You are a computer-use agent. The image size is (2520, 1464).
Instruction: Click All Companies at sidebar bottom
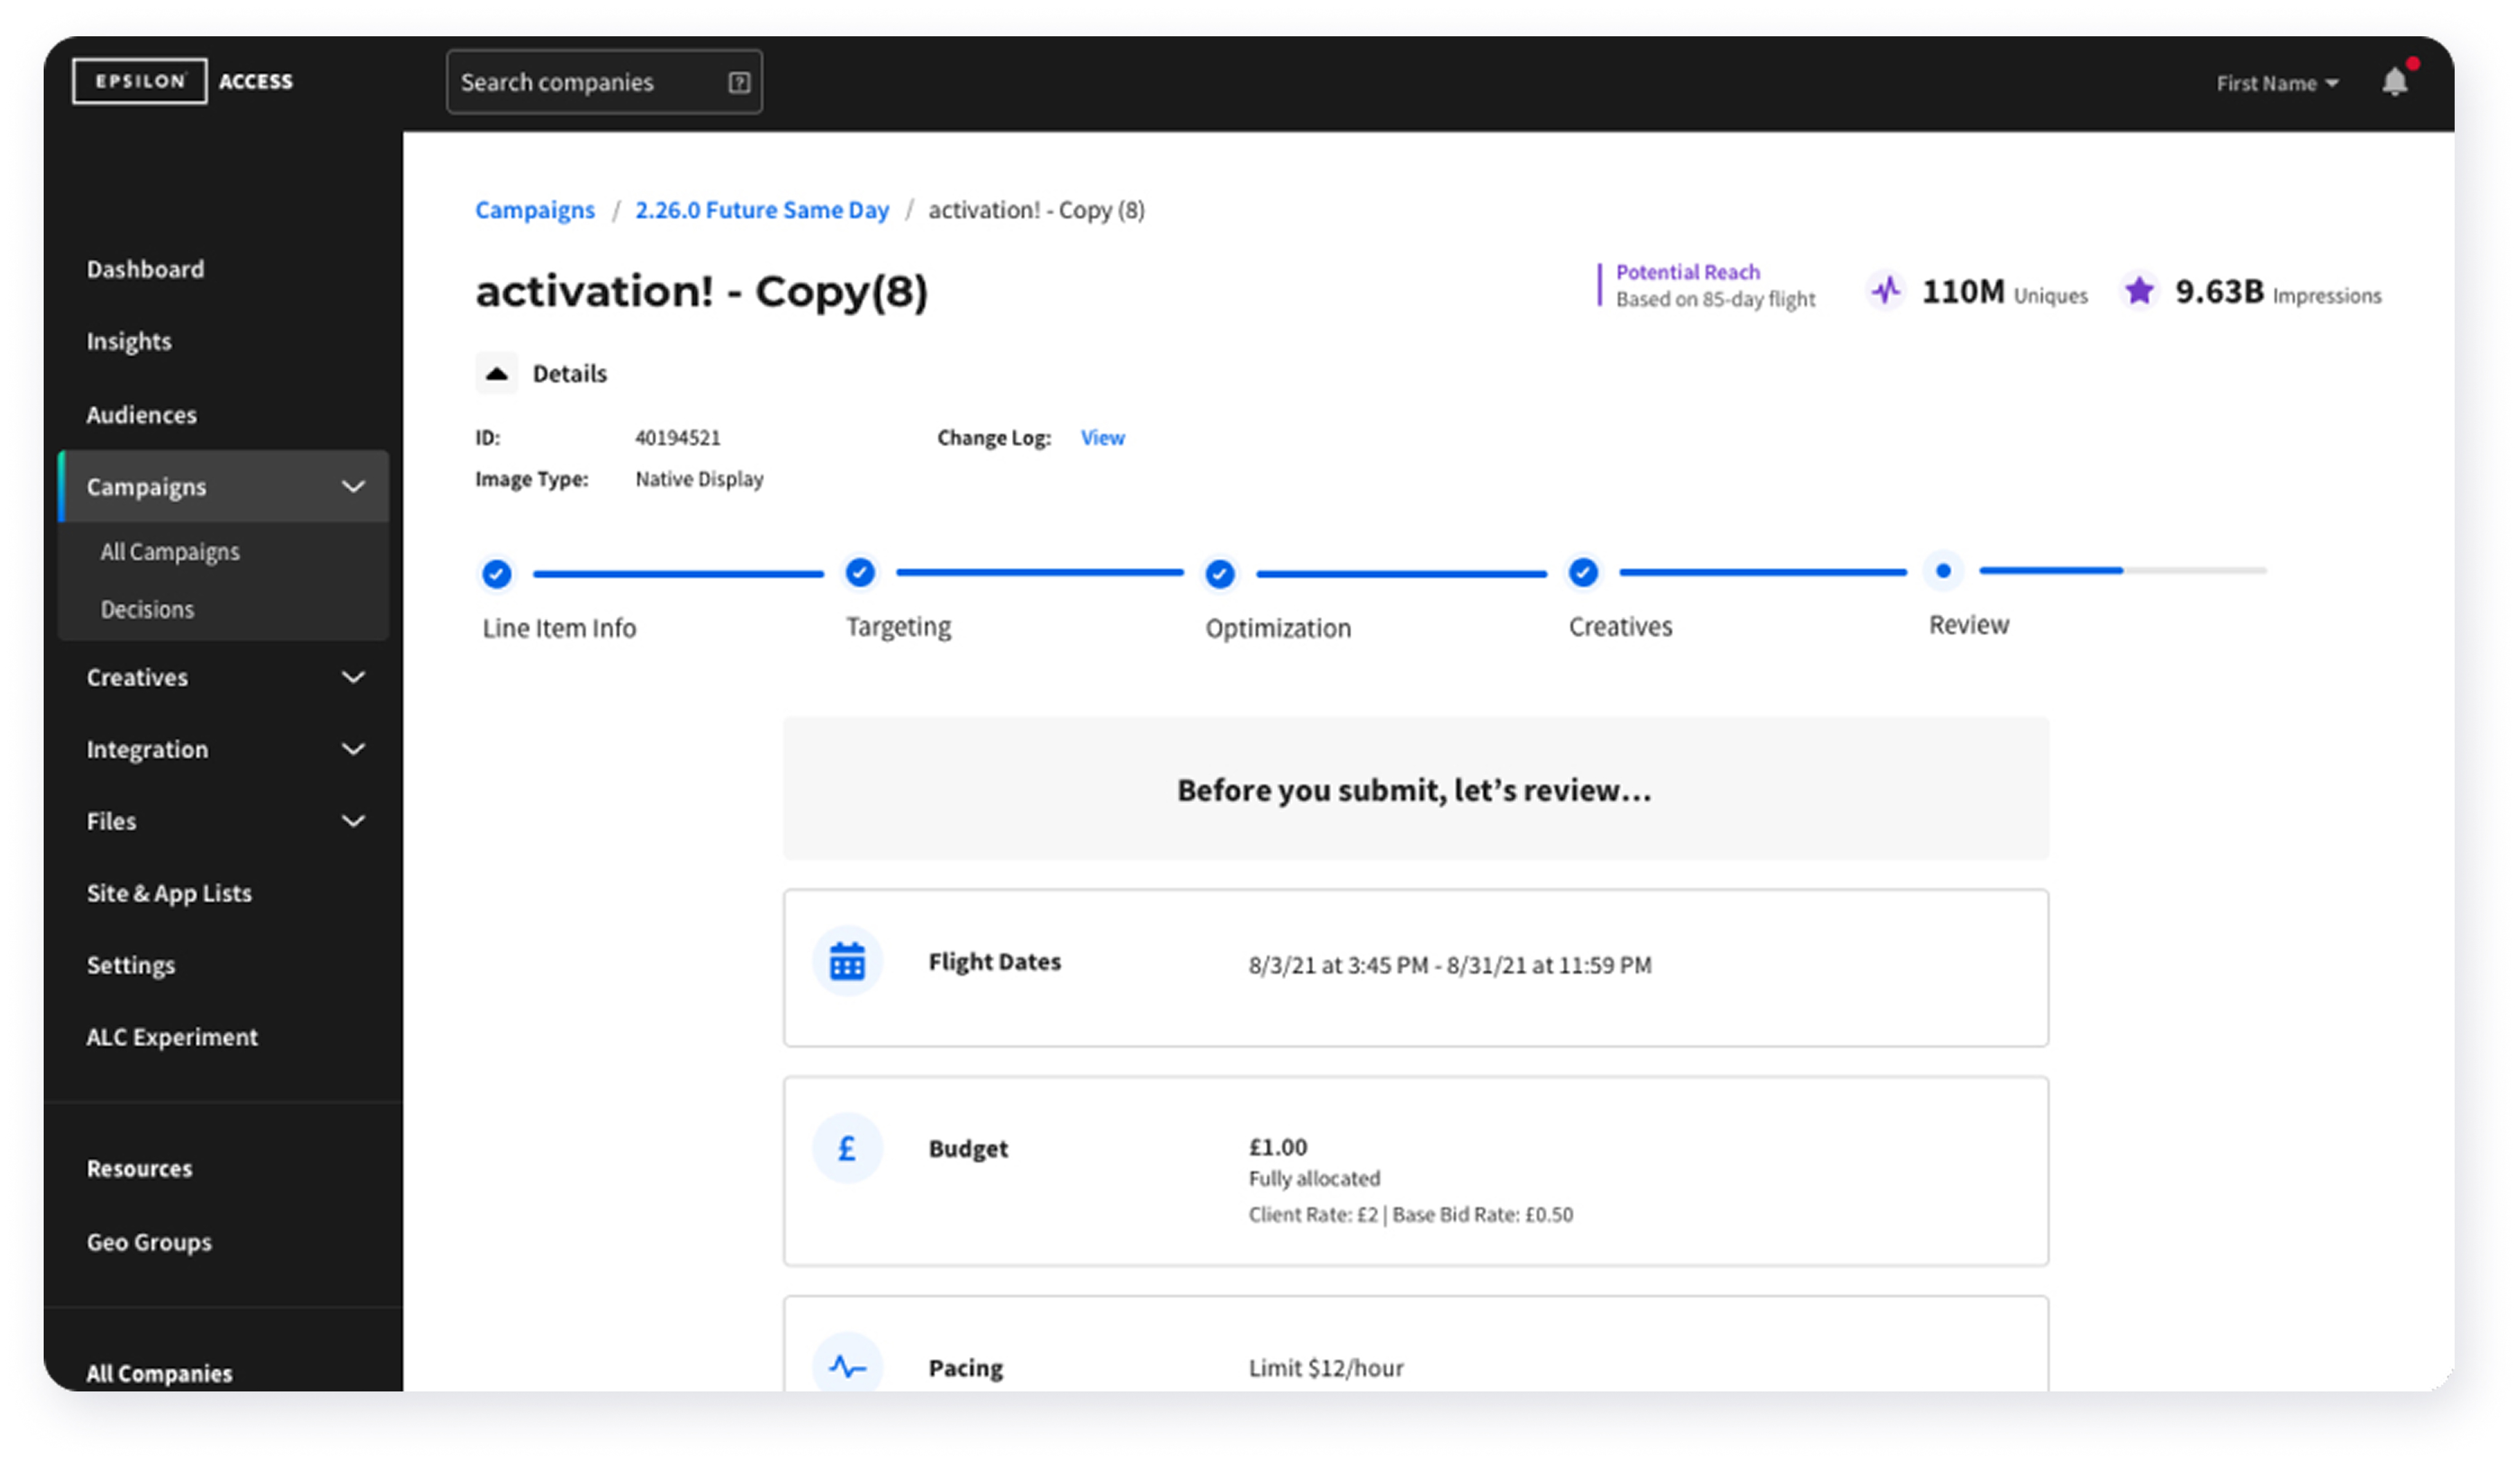pyautogui.click(x=159, y=1373)
